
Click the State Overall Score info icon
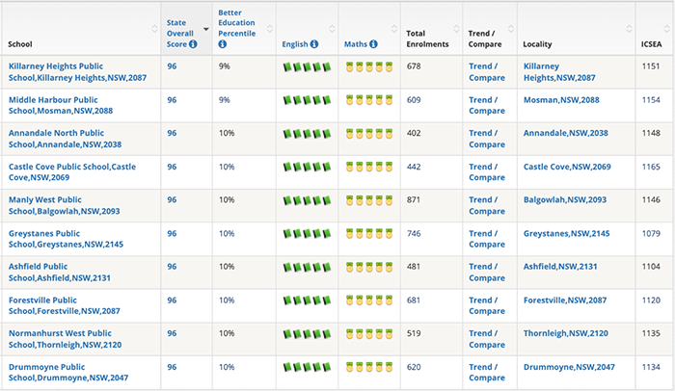click(x=193, y=44)
